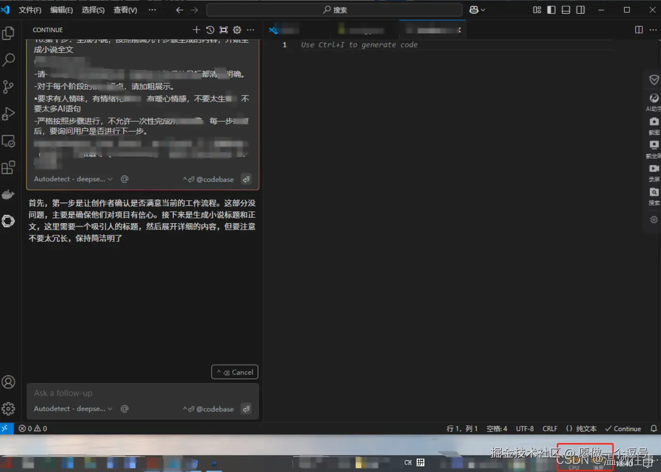Open the Manage gear at activity bar bottom
Image resolution: width=661 pixels, height=472 pixels.
click(x=8, y=409)
